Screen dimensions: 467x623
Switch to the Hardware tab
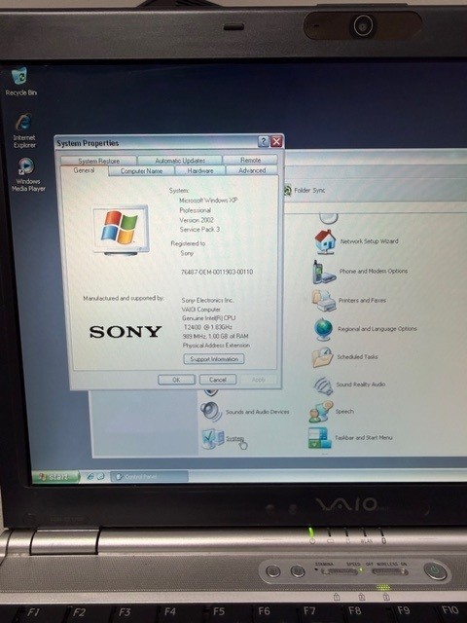pyautogui.click(x=200, y=170)
